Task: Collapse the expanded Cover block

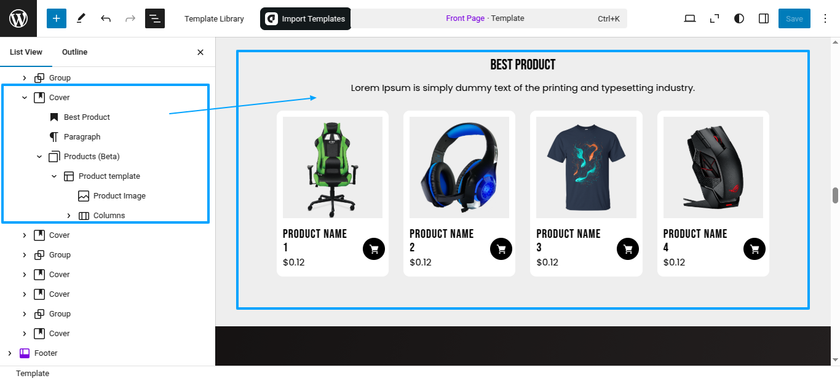Action: click(25, 97)
